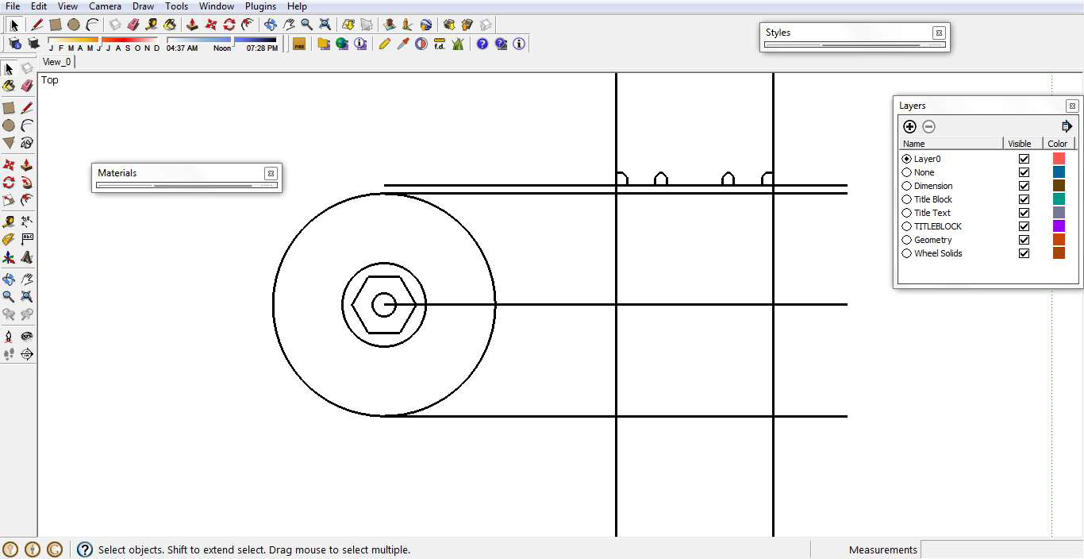Click the Visible column header
Image resolution: width=1084 pixels, height=559 pixels.
[1022, 144]
